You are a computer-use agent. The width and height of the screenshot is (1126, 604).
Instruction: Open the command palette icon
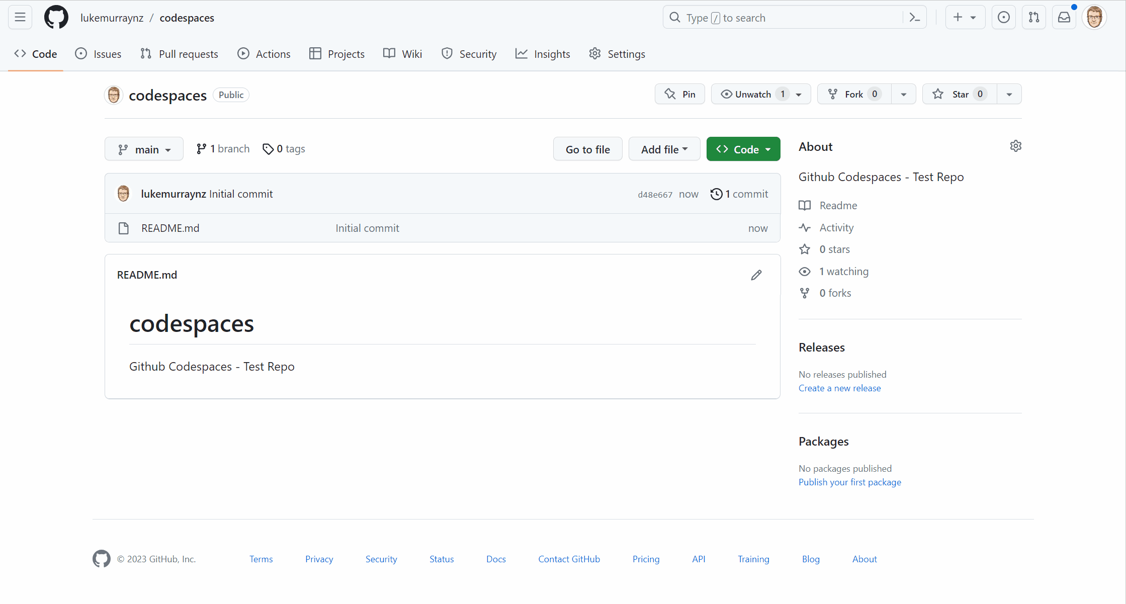tap(914, 18)
